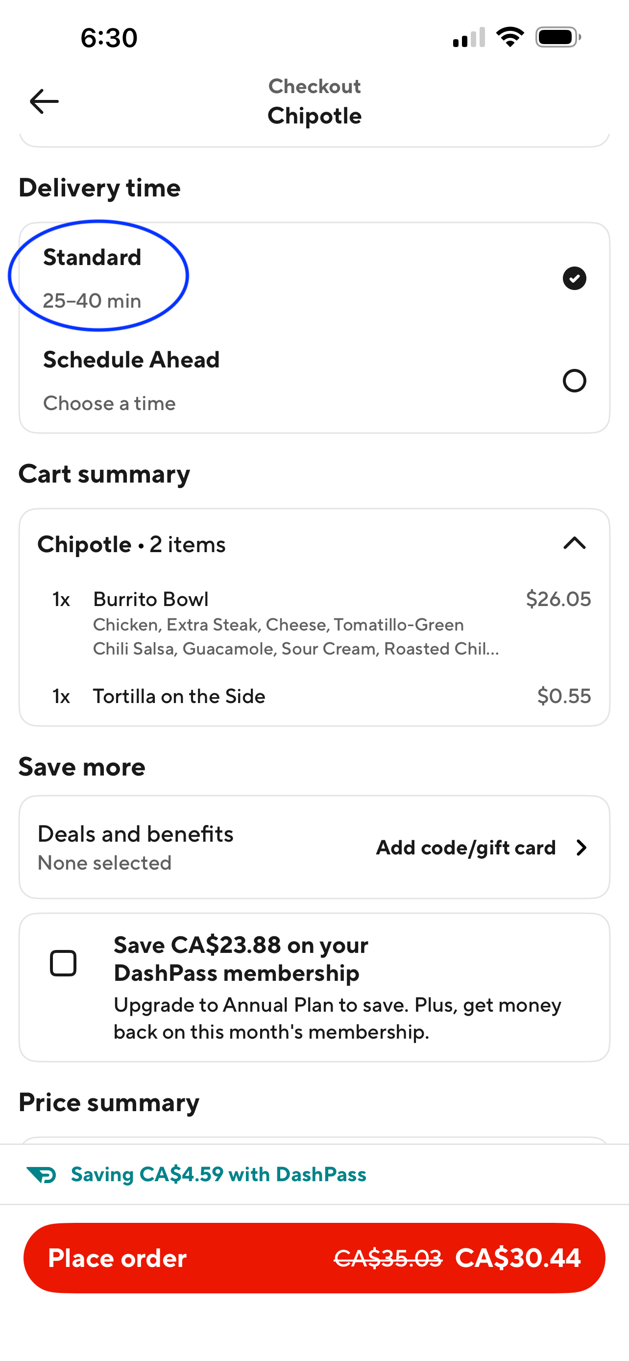Tap the Saving CA$4.59 with DashPass banner
Image resolution: width=629 pixels, height=1361 pixels.
pos(218,1174)
